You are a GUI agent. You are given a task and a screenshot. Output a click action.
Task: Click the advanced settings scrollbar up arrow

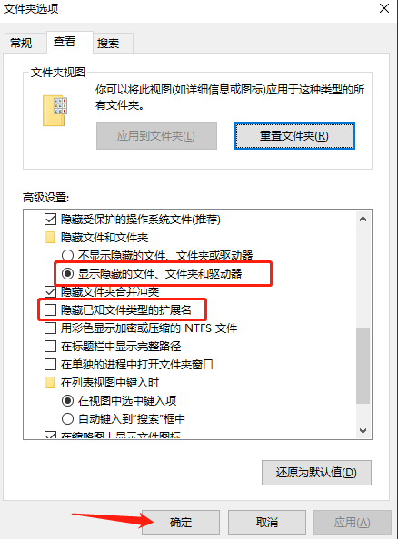click(x=363, y=219)
